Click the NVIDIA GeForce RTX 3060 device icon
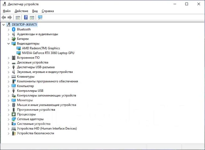This screenshot has height=150, width=205. coord(19,53)
